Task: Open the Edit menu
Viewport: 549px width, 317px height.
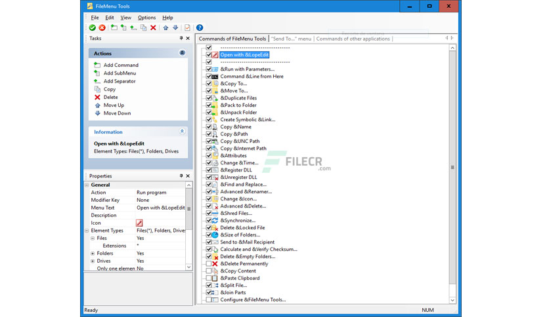Action: [110, 18]
